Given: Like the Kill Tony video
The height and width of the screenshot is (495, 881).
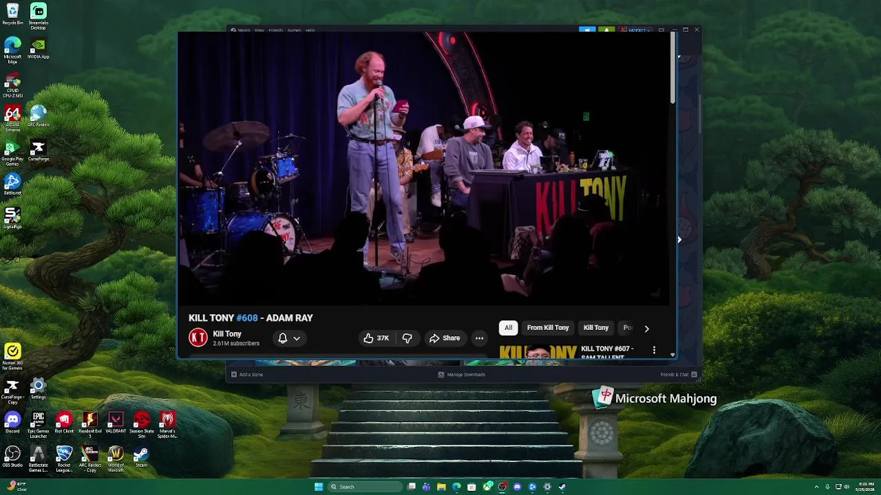Looking at the screenshot, I should coord(376,338).
